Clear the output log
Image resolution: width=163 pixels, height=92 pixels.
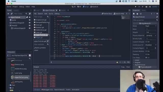pos(128,67)
